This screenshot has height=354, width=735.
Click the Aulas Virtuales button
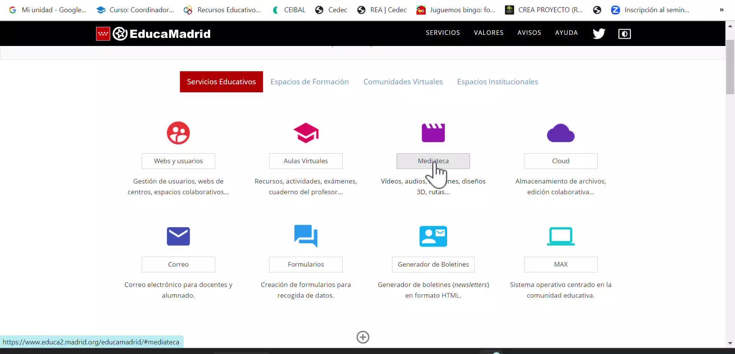coord(306,161)
